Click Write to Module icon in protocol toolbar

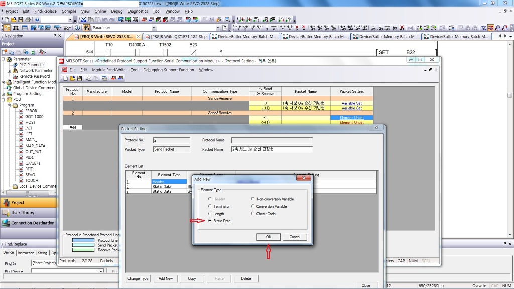[114, 78]
